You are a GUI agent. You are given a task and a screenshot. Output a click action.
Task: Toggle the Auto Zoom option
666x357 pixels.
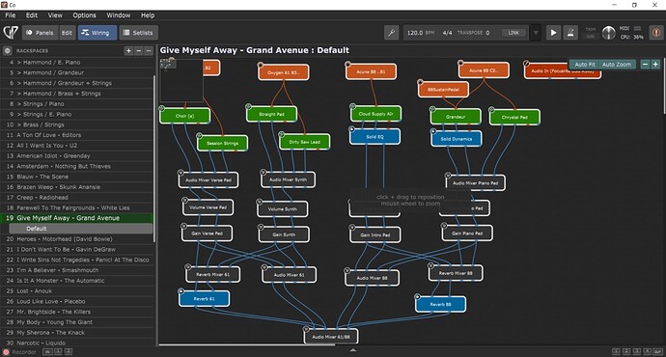point(617,65)
